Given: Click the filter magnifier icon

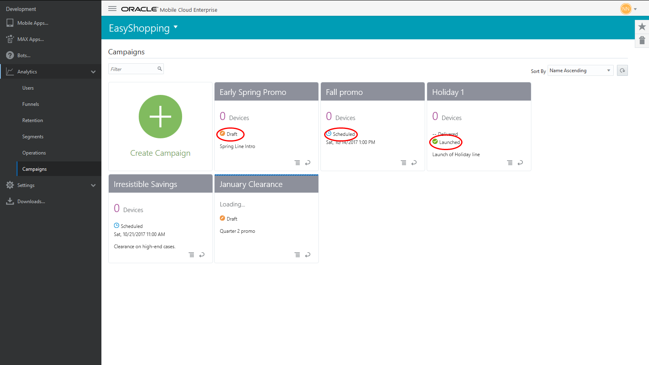Looking at the screenshot, I should 160,69.
